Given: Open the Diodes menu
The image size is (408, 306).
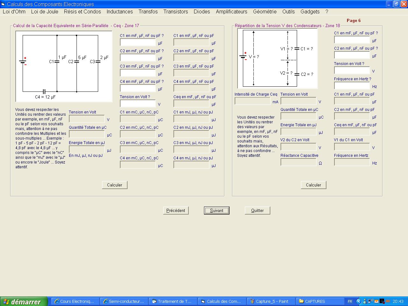Looking at the screenshot, I should pos(202,11).
